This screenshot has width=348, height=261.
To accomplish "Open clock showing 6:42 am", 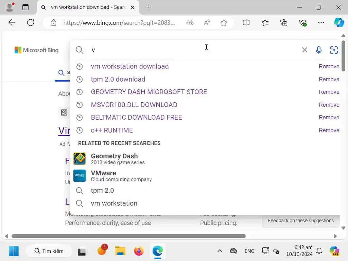I will (x=299, y=251).
